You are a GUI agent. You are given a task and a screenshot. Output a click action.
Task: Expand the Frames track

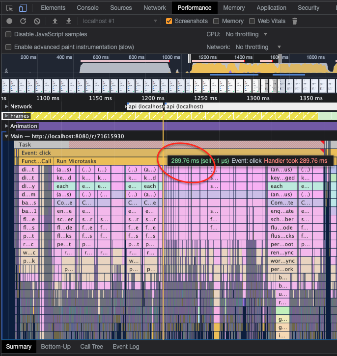click(6, 116)
